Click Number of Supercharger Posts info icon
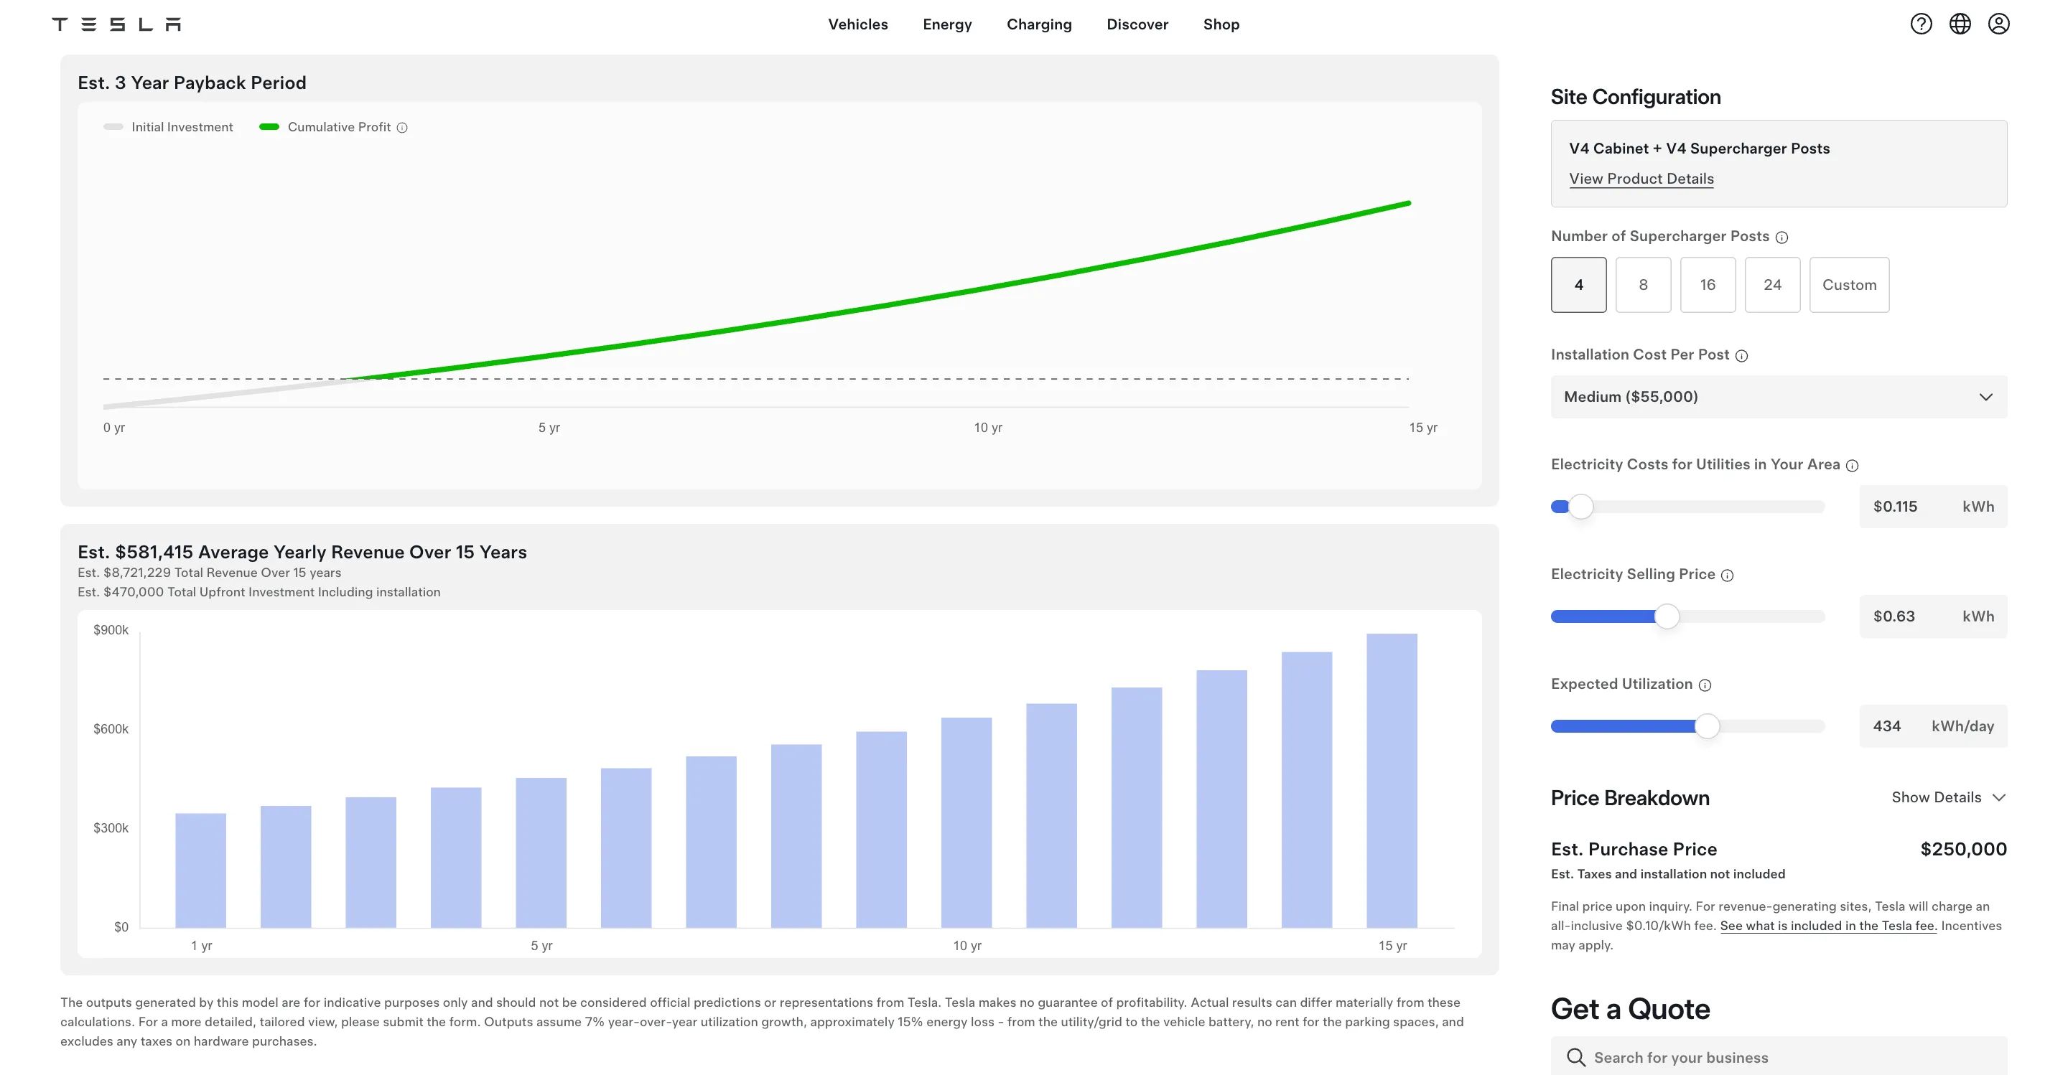Image resolution: width=2068 pixels, height=1075 pixels. pyautogui.click(x=1781, y=238)
